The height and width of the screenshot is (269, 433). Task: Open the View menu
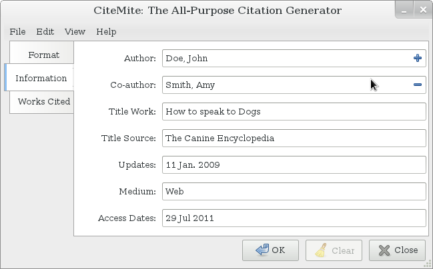click(75, 31)
